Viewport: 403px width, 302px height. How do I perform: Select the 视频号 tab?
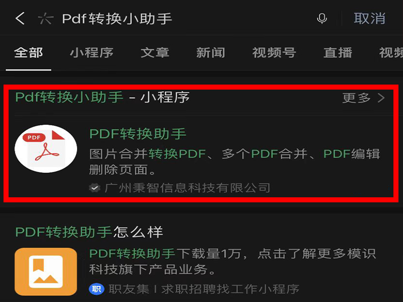click(x=274, y=53)
